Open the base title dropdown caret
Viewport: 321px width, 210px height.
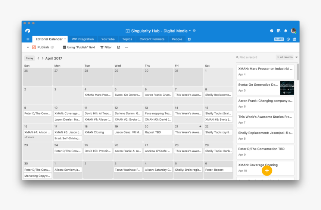point(190,31)
